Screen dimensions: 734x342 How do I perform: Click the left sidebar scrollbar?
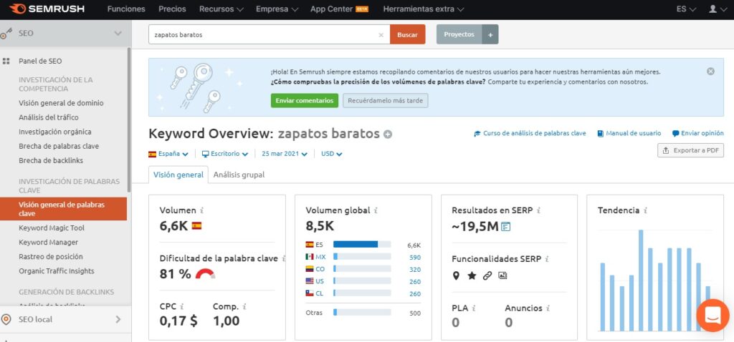coord(129,119)
